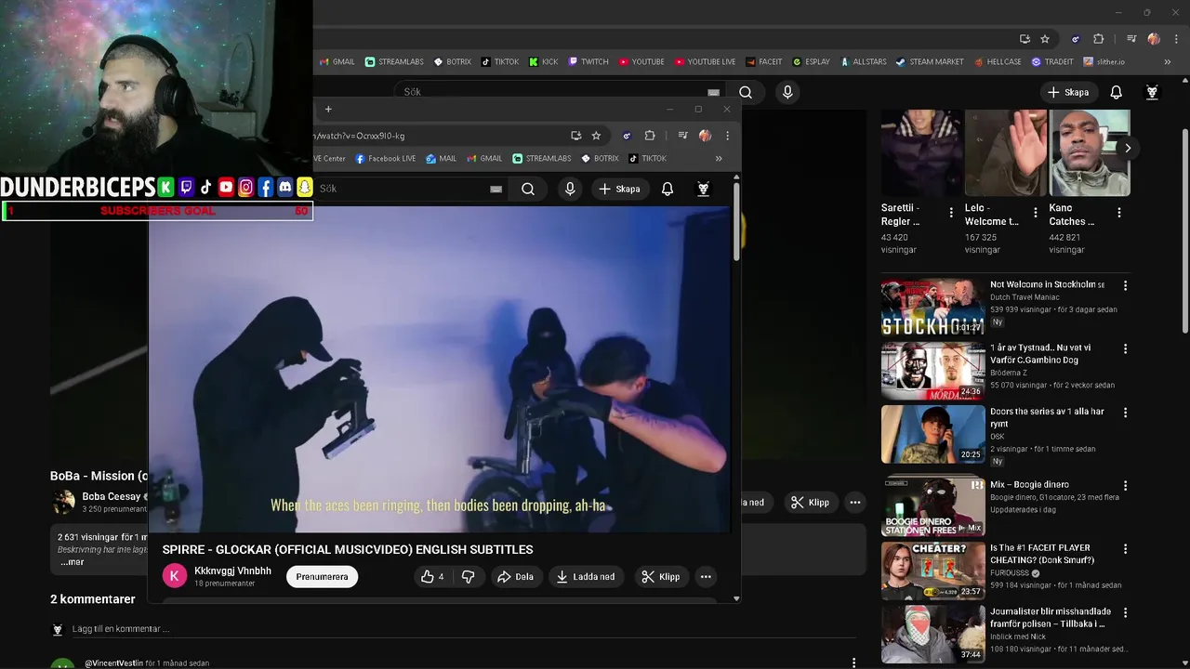
Task: Click search magnifier in back YouTube window
Action: click(x=746, y=92)
